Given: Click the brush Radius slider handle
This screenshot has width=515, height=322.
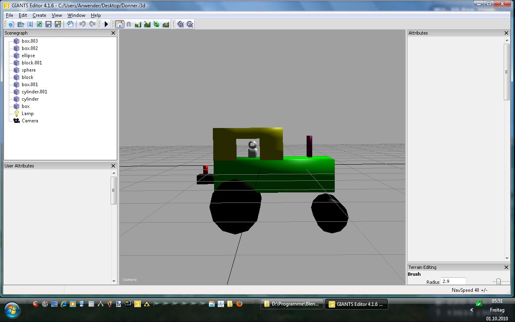Looking at the screenshot, I should 498,282.
